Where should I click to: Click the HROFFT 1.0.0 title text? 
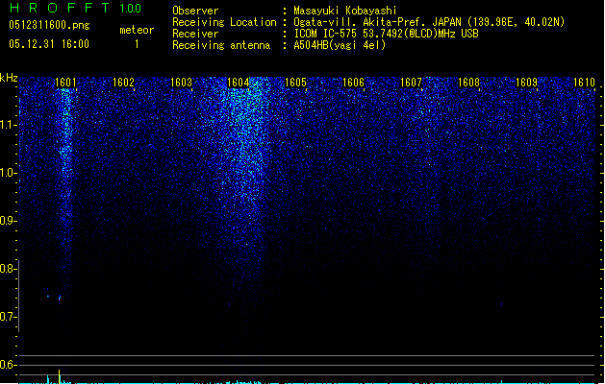75,8
